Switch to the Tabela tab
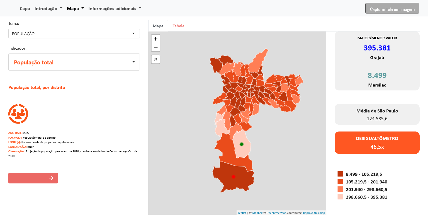 tap(178, 26)
